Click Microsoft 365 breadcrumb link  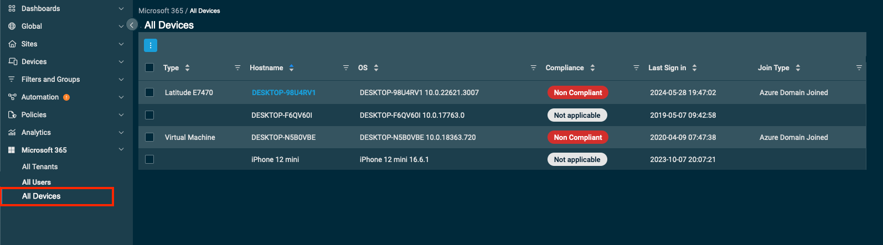(x=161, y=11)
